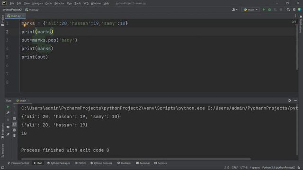Open the Run tool window button
303x170 pixels.
(x=38, y=163)
